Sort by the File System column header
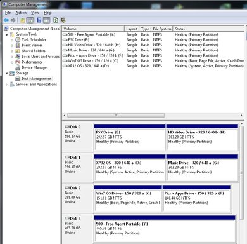247x244 pixels. click(162, 29)
